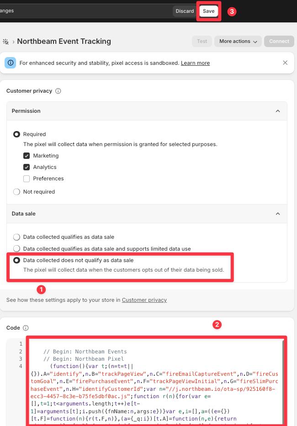Click the blue info icon in the sandbox banner
Image resolution: width=297 pixels, height=426 pixels.
[x=11, y=63]
